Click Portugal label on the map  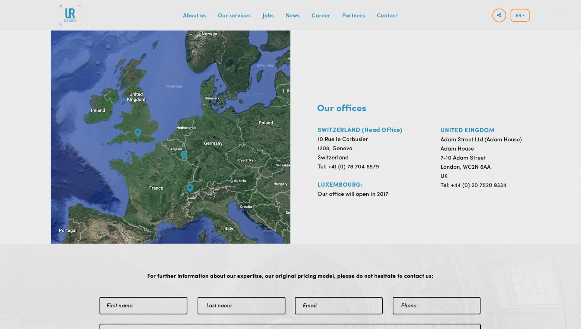(x=68, y=230)
